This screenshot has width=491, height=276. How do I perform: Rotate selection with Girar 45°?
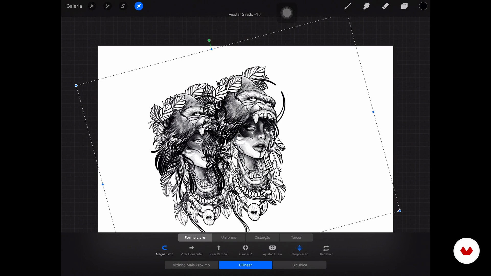pyautogui.click(x=245, y=250)
